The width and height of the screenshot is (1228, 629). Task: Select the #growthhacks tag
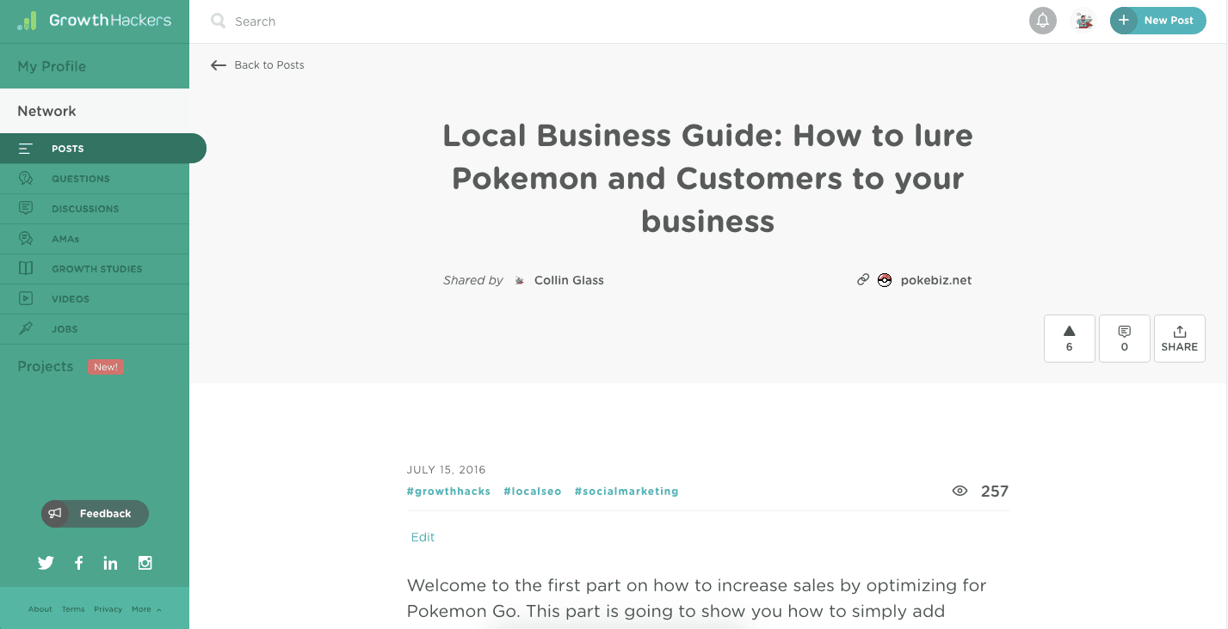point(448,492)
